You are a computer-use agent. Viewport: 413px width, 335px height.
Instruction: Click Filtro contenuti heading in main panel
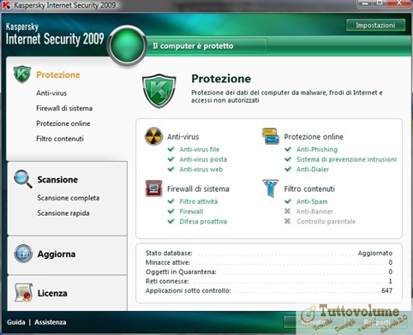tap(309, 188)
